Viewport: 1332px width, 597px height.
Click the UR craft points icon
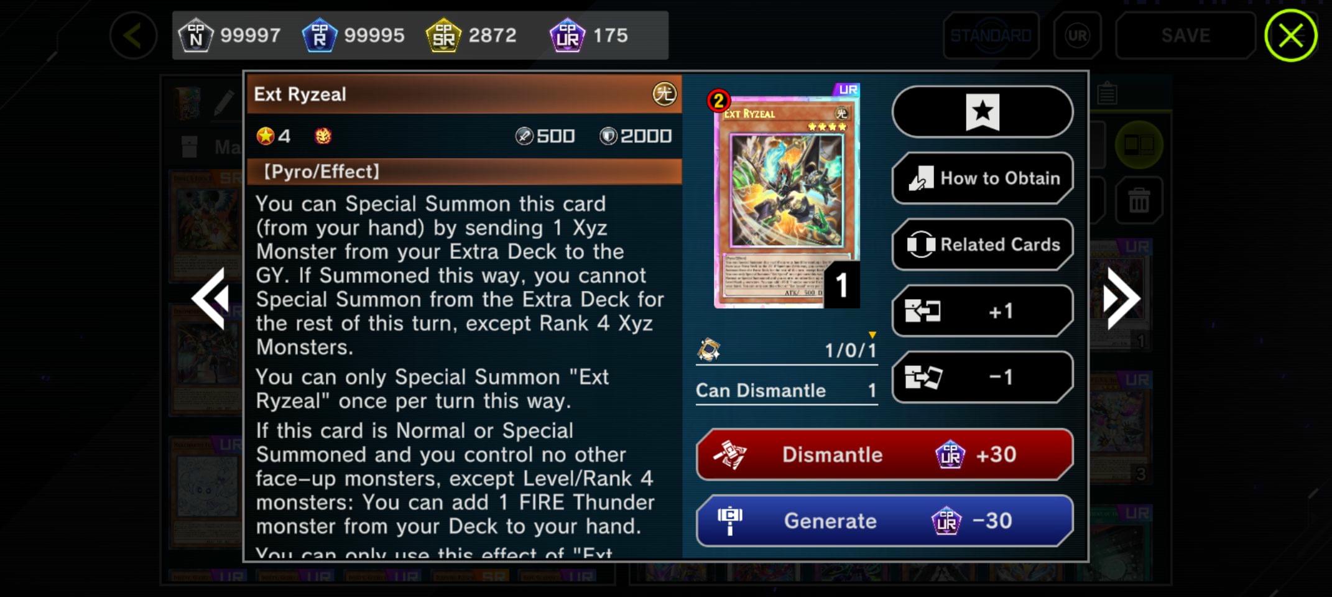tap(567, 35)
